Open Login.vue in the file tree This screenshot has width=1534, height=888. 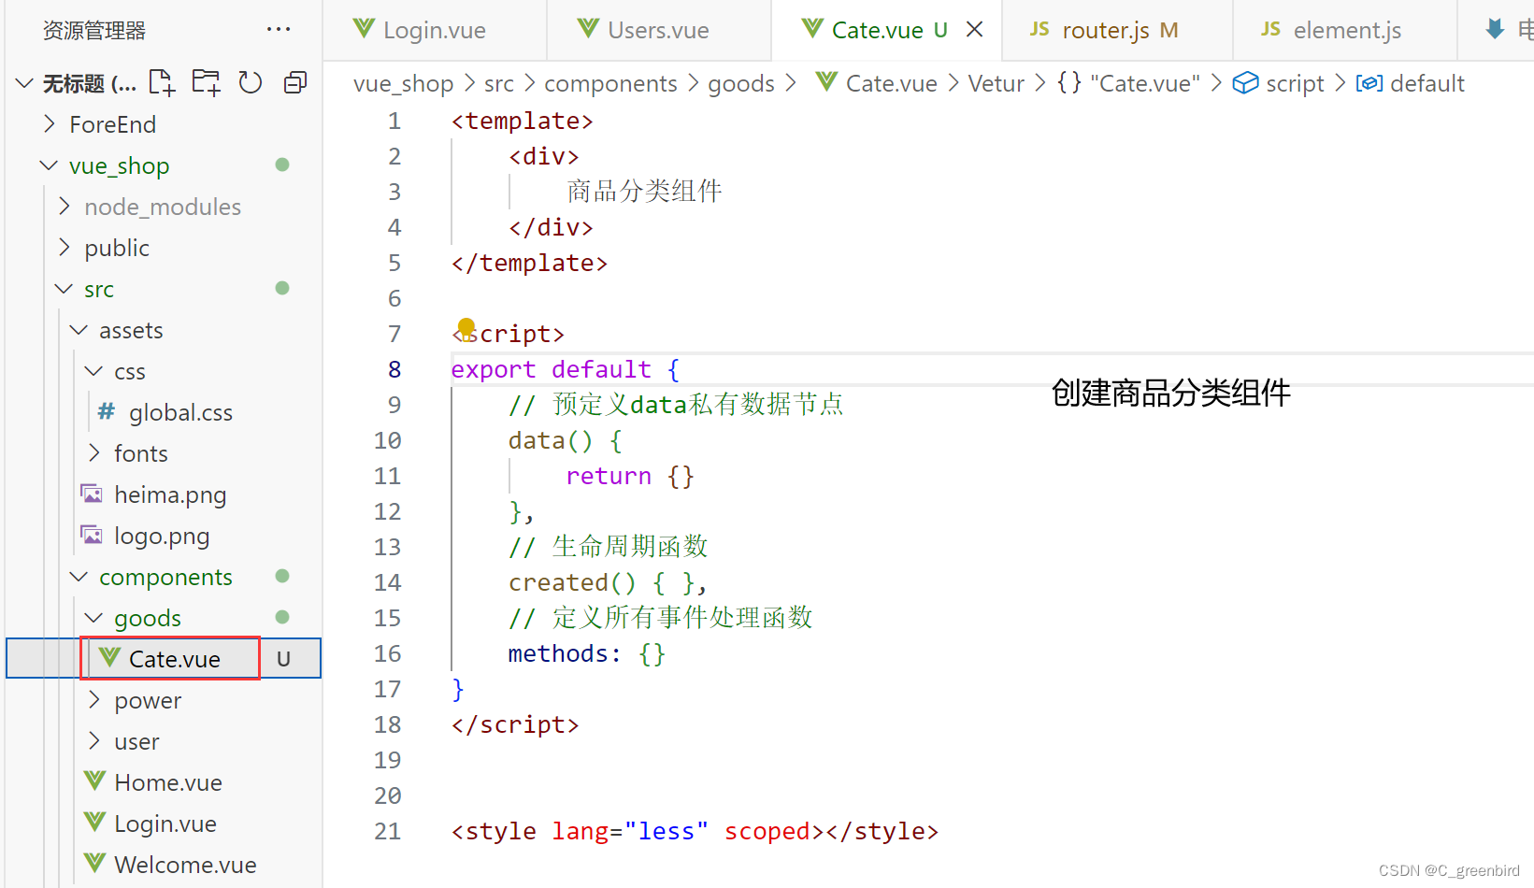[x=165, y=824]
